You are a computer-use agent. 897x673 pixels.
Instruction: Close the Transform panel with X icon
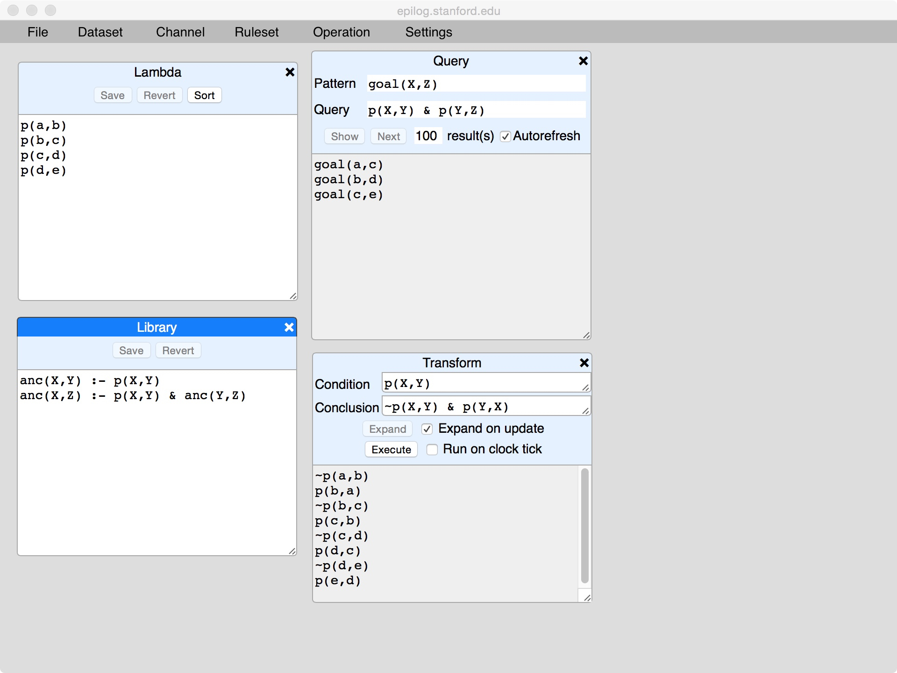pos(584,363)
